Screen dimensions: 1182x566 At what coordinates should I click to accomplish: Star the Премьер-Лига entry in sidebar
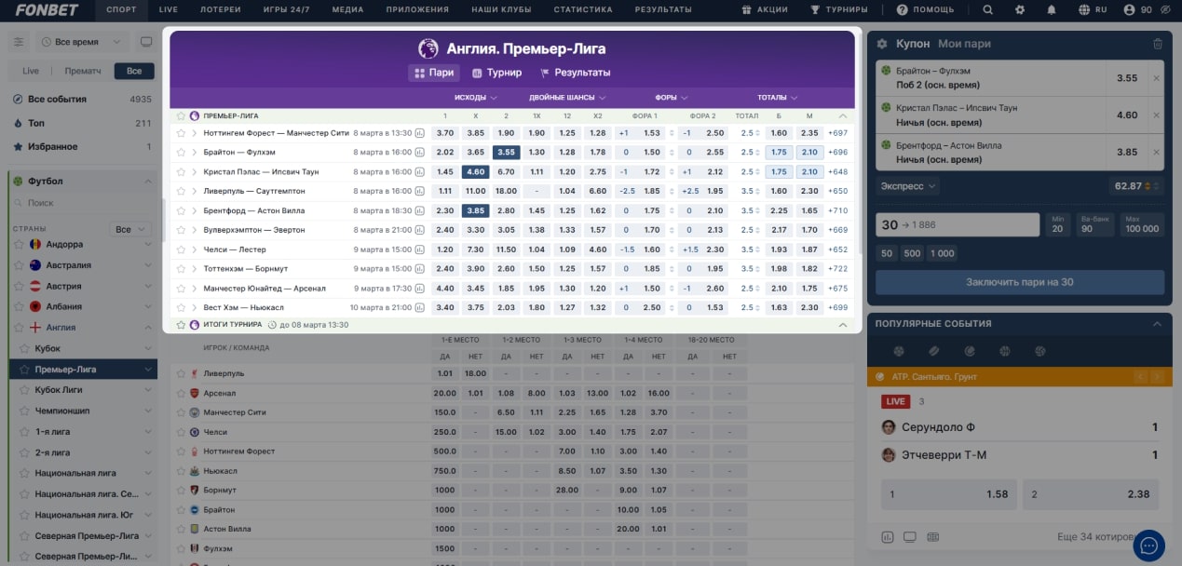pyautogui.click(x=25, y=370)
